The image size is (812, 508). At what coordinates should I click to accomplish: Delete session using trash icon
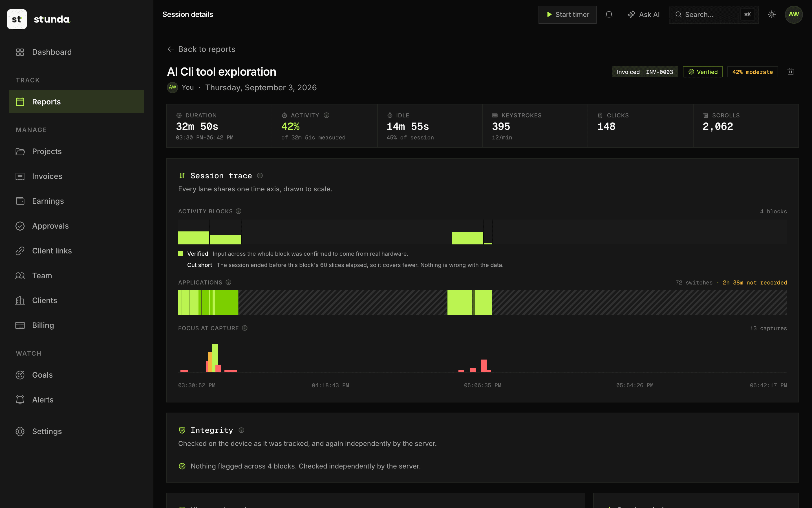coord(791,72)
